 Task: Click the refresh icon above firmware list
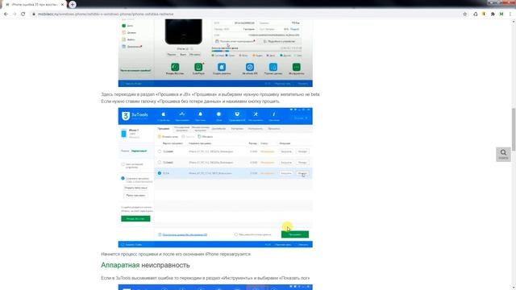tap(199, 136)
